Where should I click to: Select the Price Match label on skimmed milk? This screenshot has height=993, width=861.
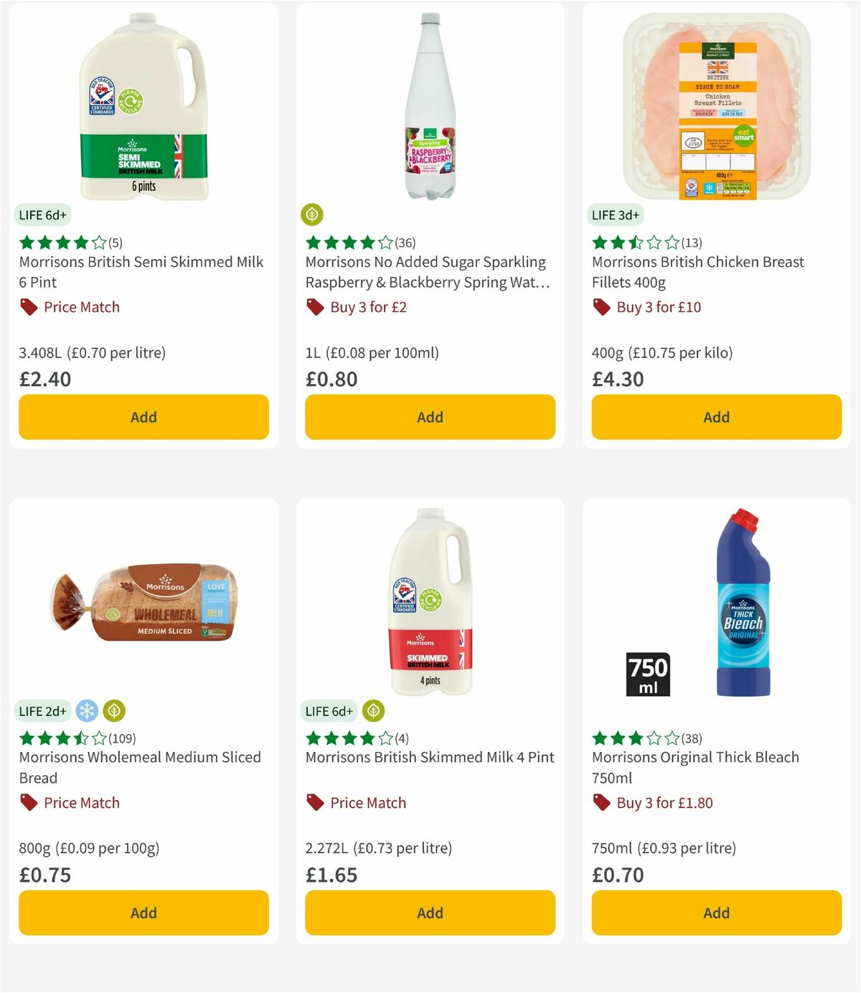pyautogui.click(x=368, y=803)
